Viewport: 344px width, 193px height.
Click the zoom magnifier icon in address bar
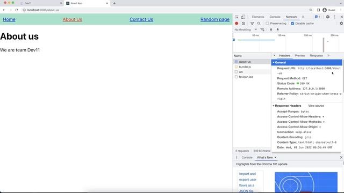311,10
